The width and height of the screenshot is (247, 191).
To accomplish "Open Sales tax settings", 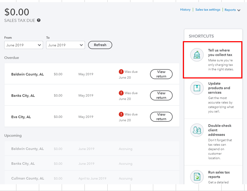I will click(208, 10).
